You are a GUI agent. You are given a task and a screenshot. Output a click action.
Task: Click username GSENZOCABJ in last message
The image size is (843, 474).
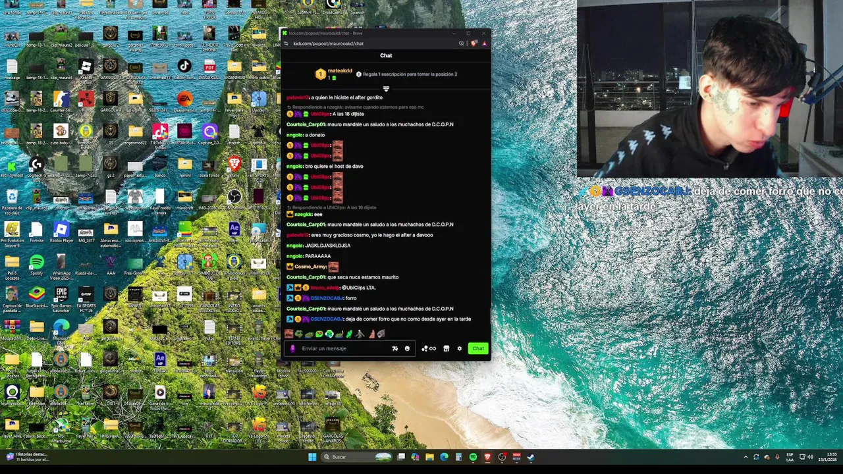tap(327, 319)
